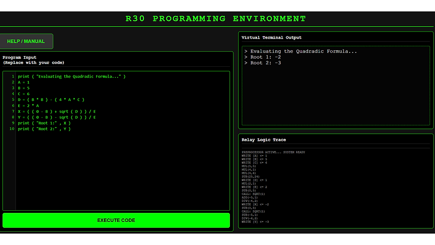Image resolution: width=435 pixels, height=245 pixels.
Task: Click the line "D = ( B * B ) - ( 4 * A * C )"
Action: pyautogui.click(x=51, y=100)
